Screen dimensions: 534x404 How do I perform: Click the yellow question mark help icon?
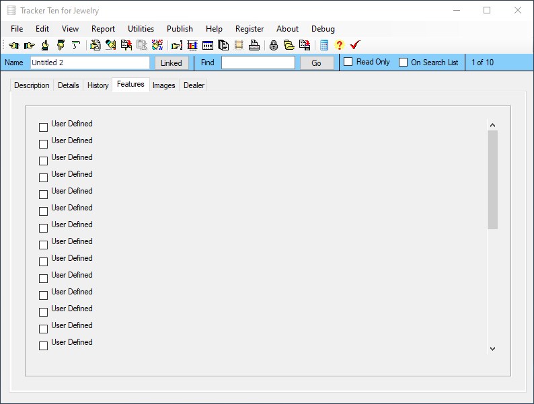click(339, 45)
